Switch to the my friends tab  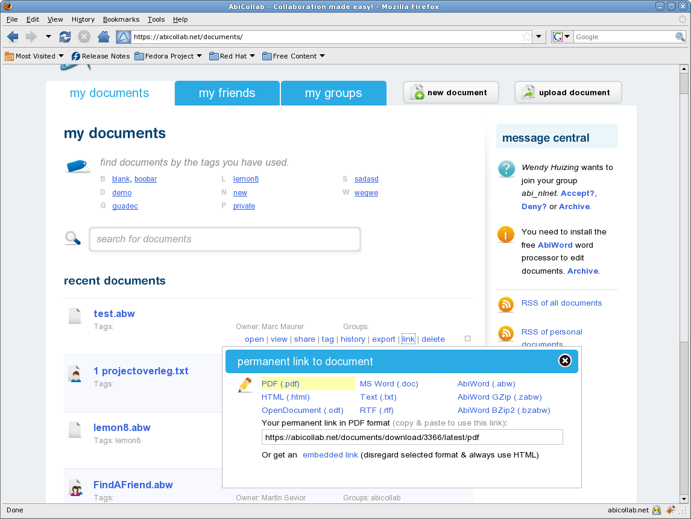click(x=227, y=93)
